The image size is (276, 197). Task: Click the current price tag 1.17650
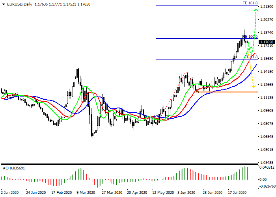(267, 42)
